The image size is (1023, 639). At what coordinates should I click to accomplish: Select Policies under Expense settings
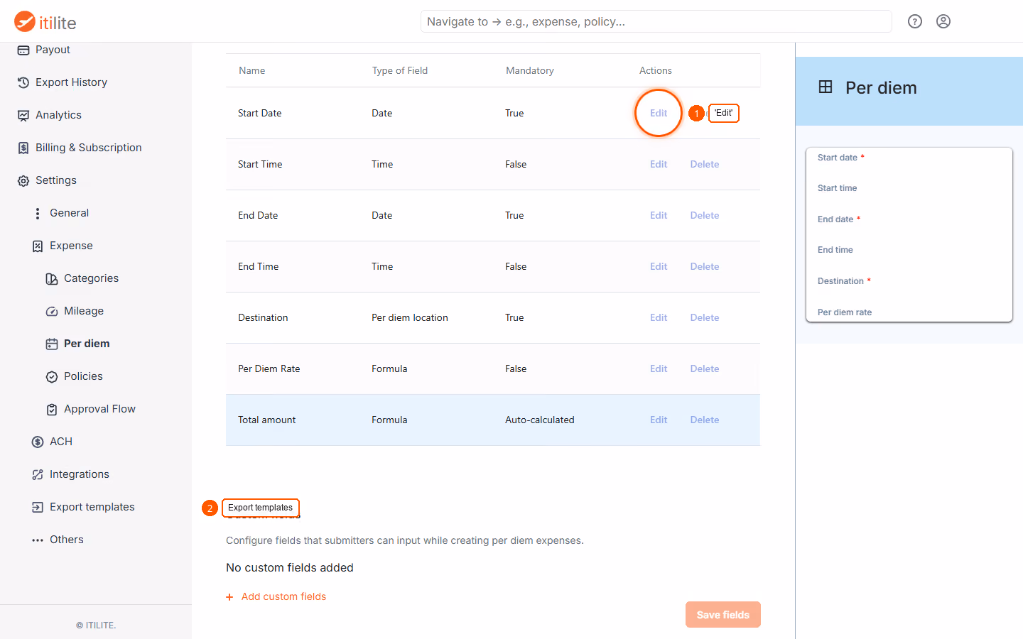pos(83,376)
